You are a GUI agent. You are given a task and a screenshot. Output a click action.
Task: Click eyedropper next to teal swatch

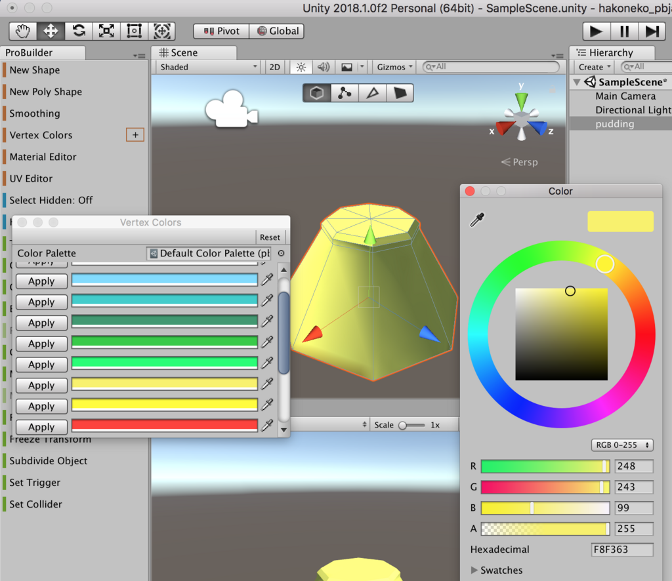click(x=267, y=300)
